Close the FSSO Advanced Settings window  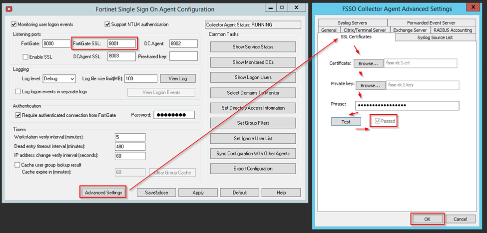click(x=473, y=7)
